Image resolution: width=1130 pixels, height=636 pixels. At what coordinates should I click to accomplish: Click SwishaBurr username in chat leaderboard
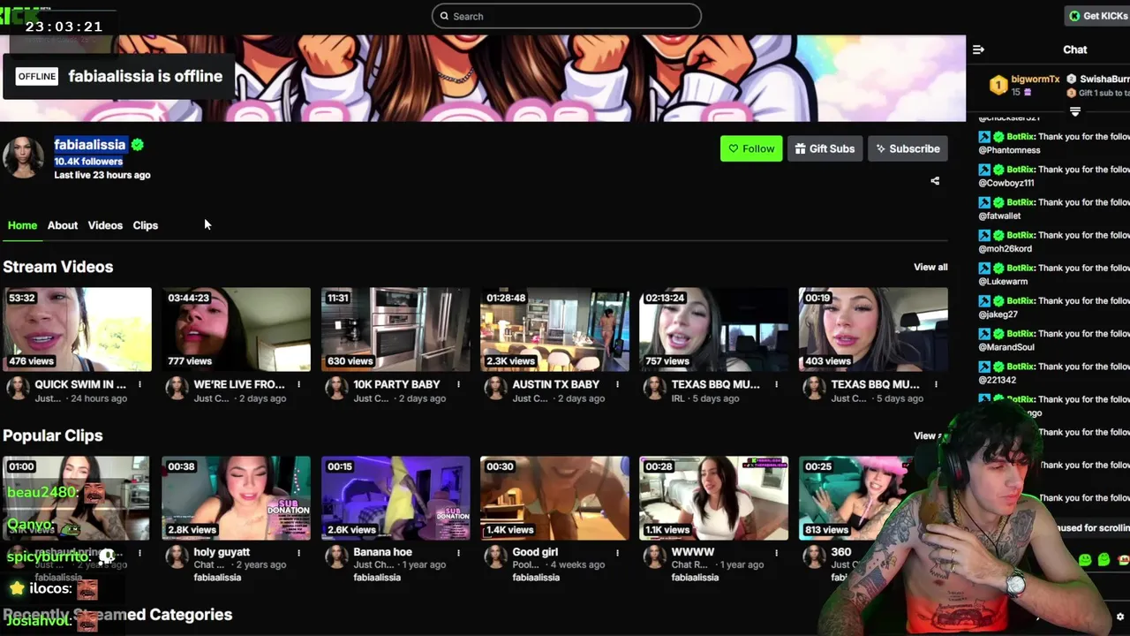pyautogui.click(x=1104, y=79)
